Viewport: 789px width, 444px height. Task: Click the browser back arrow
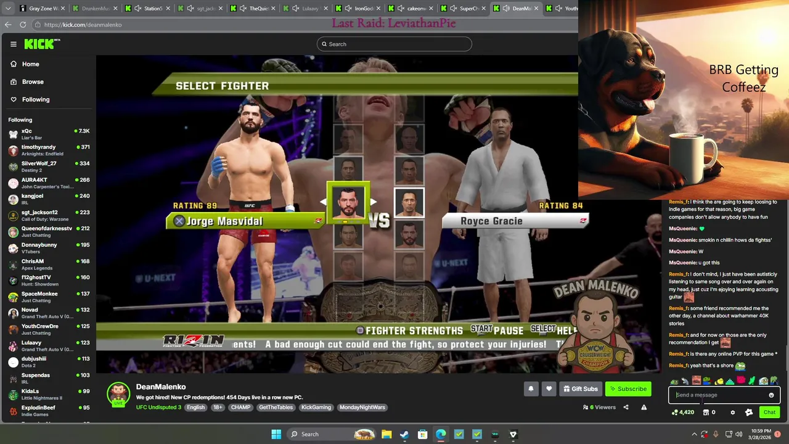(x=8, y=25)
